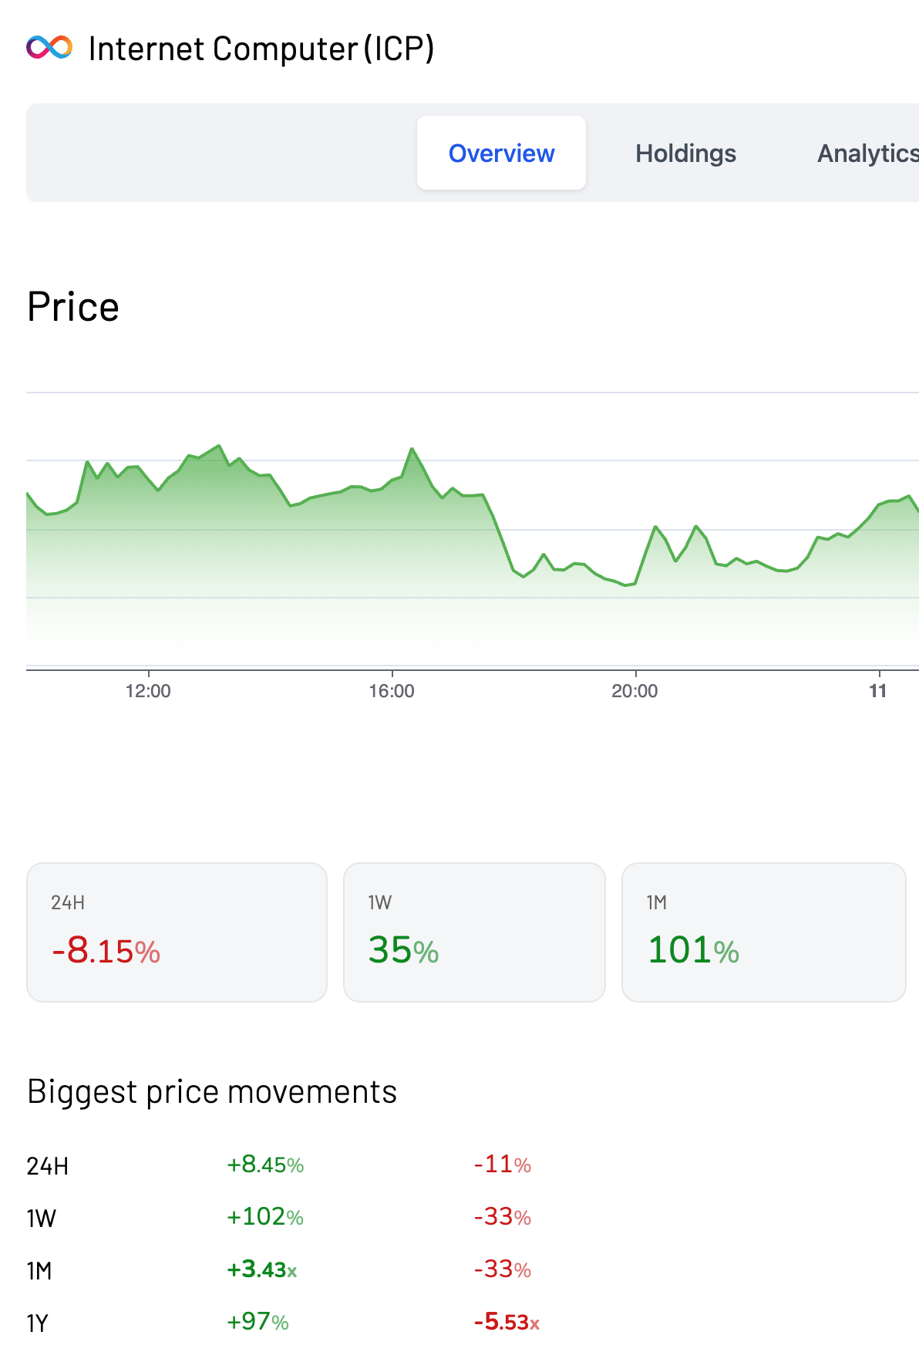Click the 24H biggest gain +8.45% value
This screenshot has width=919, height=1362.
point(265,1165)
